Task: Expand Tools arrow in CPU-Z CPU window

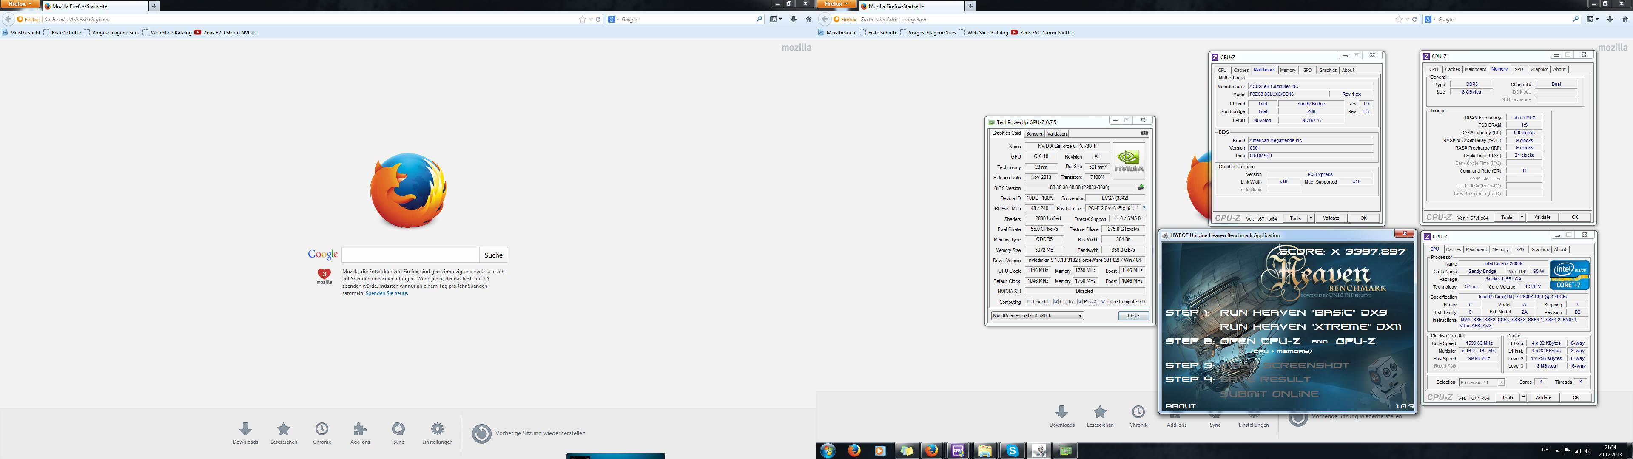Action: pos(1523,397)
